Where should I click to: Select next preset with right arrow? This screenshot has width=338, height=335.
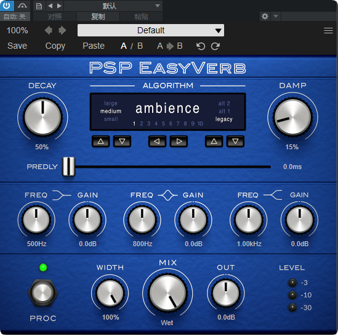62,30
